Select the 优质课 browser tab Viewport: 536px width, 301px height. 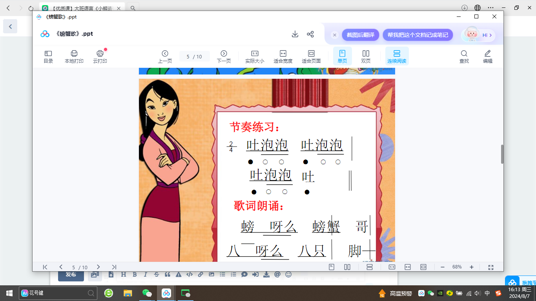pos(81,8)
